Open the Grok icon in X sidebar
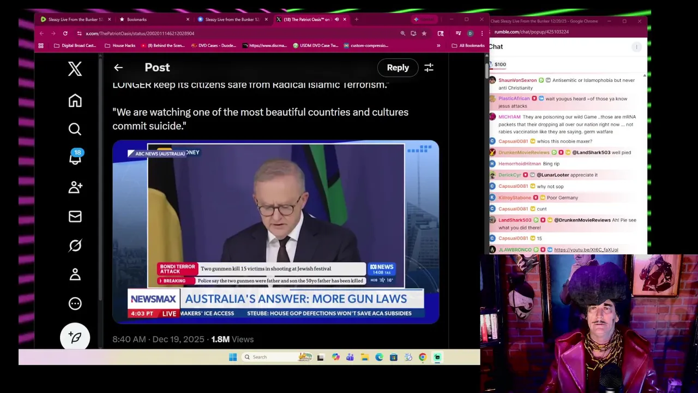 (75, 246)
